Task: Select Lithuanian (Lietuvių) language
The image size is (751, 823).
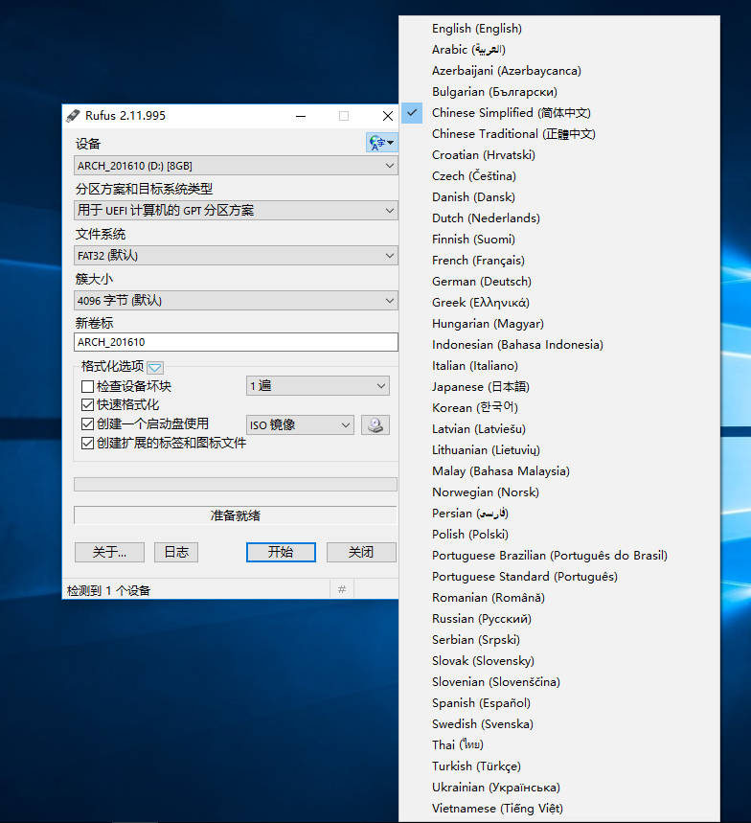Action: click(x=559, y=449)
